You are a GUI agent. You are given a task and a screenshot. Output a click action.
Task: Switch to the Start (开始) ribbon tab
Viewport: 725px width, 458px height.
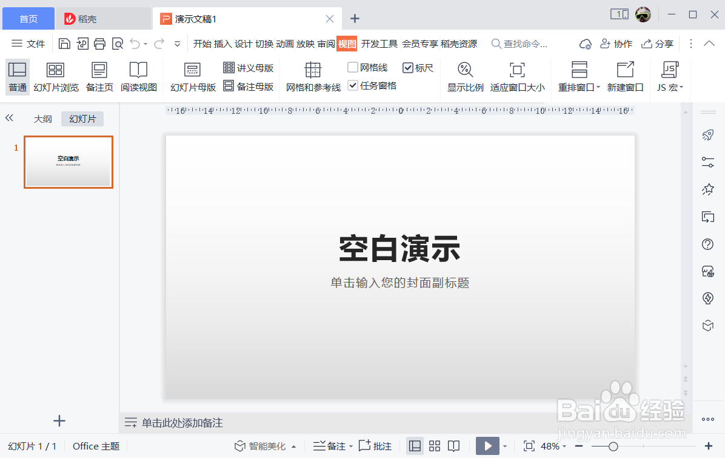click(202, 44)
